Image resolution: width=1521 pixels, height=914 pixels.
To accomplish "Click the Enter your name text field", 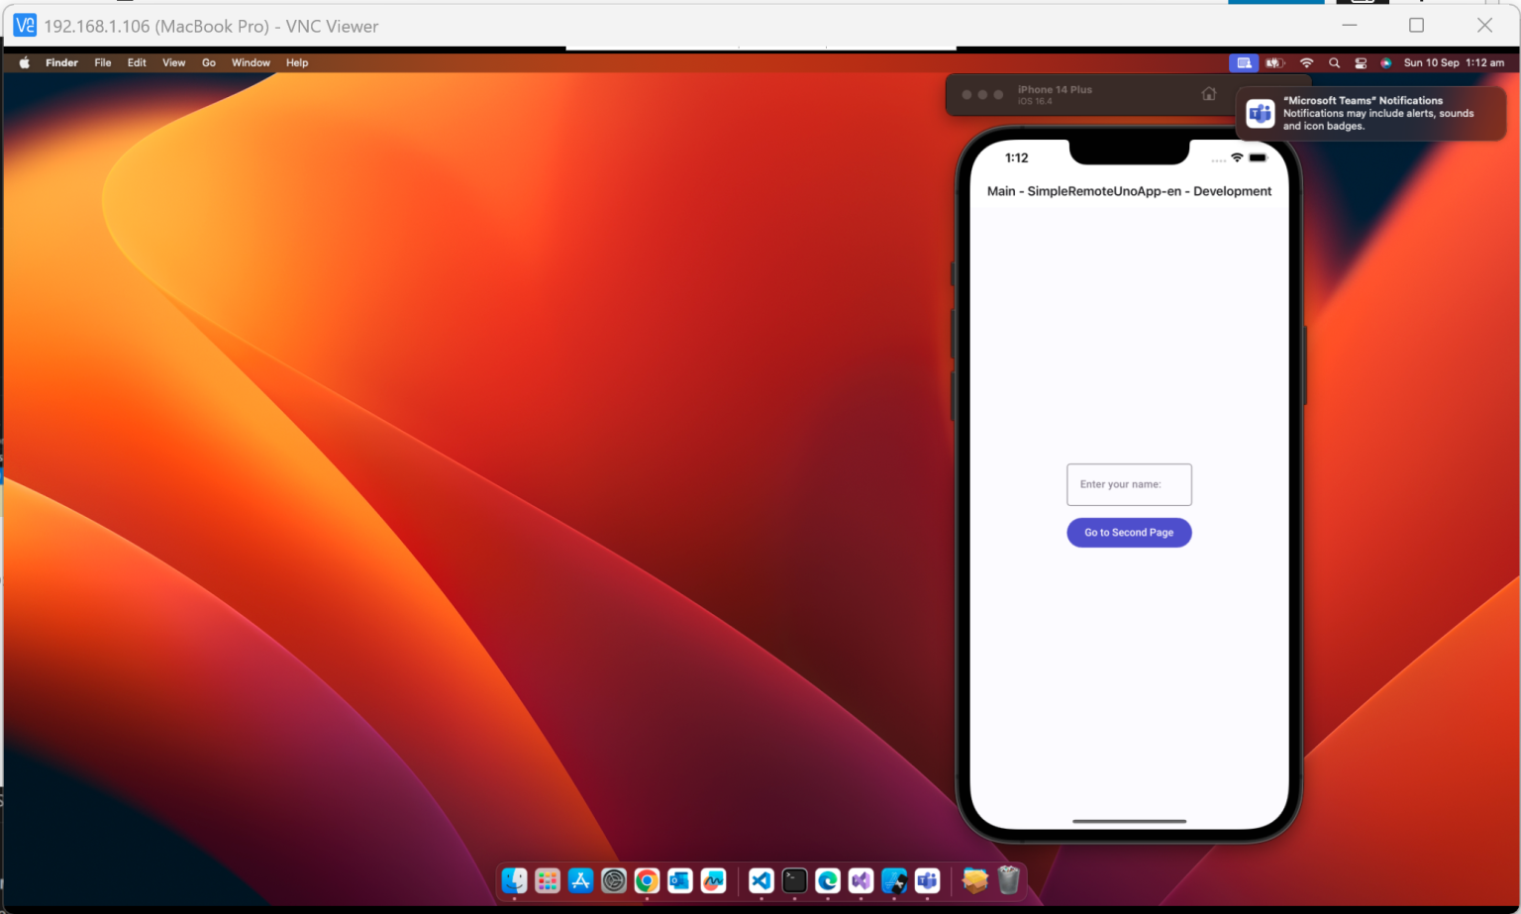I will [x=1129, y=484].
